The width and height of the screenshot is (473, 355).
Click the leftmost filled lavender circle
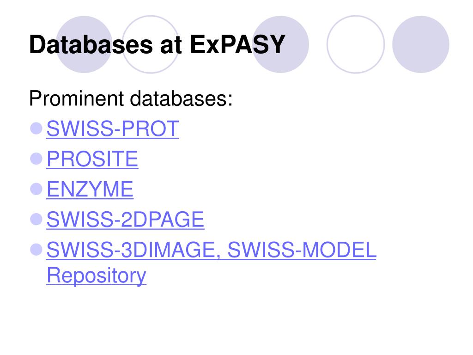pyautogui.click(x=84, y=44)
